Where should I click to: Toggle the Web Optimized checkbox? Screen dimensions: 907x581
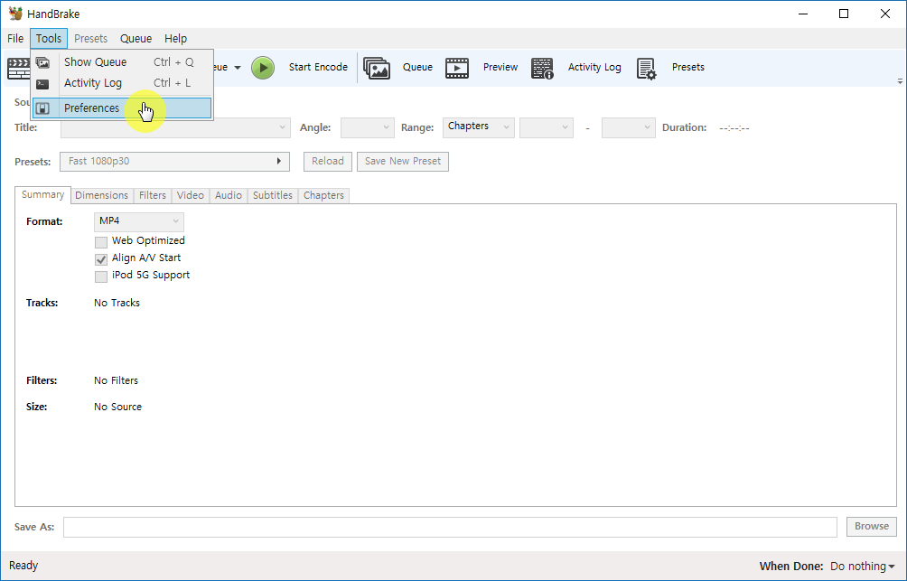click(x=101, y=242)
